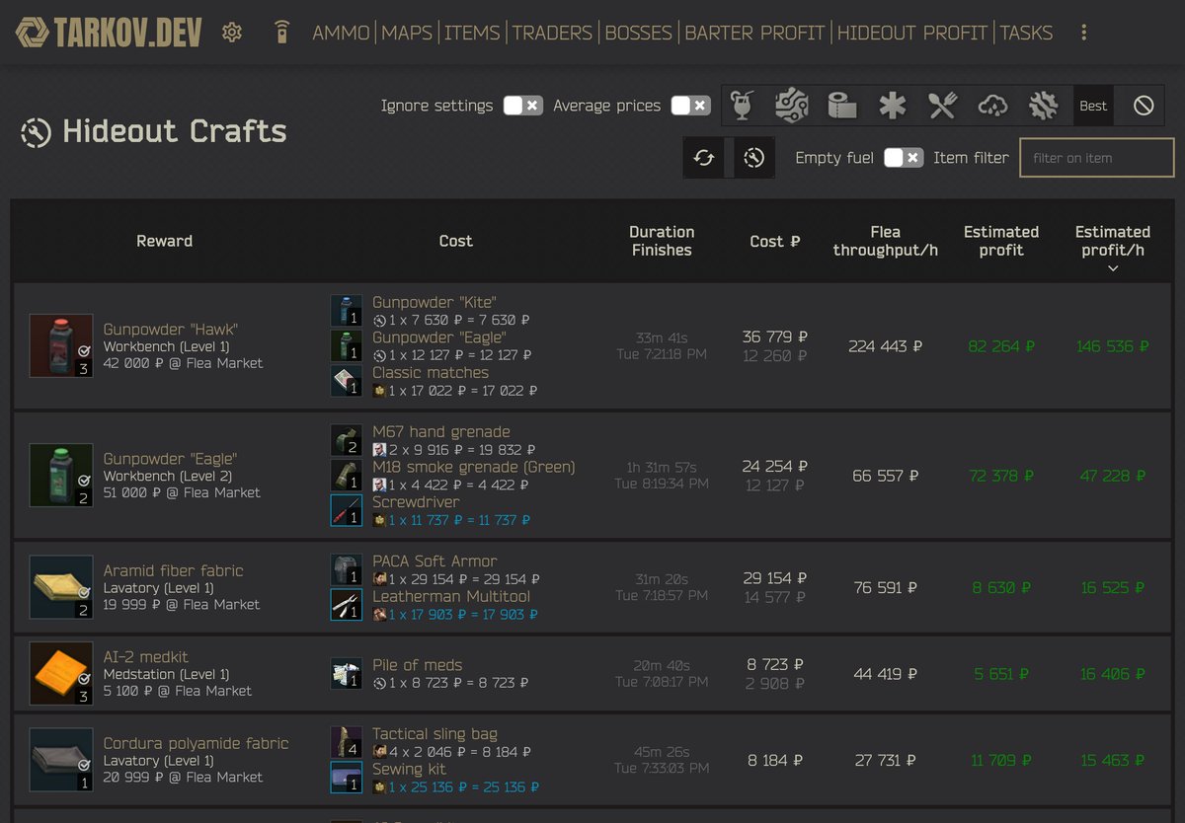The height and width of the screenshot is (823, 1185).
Task: Open the Sewing kit link
Action: pyautogui.click(x=409, y=769)
